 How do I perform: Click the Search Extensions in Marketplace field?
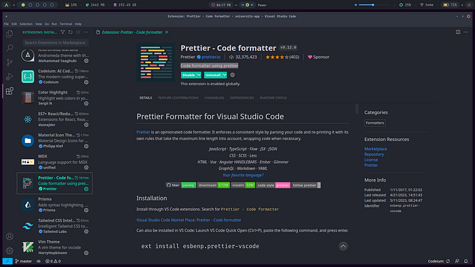pyautogui.click(x=56, y=43)
